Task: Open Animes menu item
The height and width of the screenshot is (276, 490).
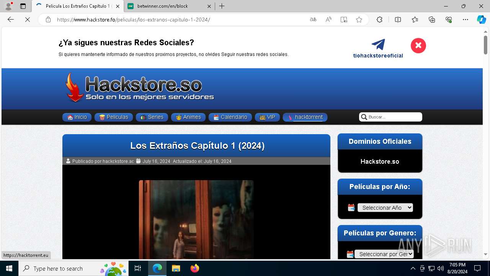Action: pos(188,117)
